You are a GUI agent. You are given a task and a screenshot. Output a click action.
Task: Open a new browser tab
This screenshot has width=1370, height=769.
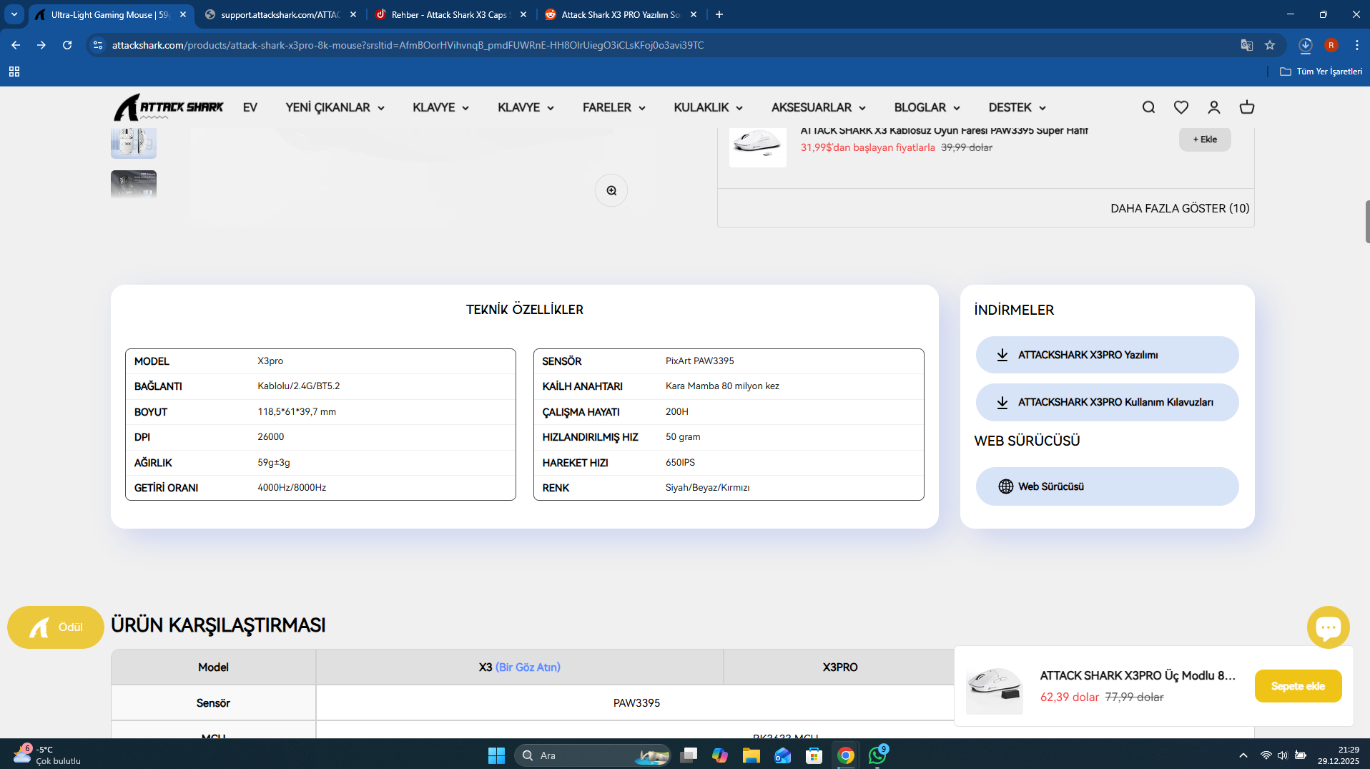point(719,14)
